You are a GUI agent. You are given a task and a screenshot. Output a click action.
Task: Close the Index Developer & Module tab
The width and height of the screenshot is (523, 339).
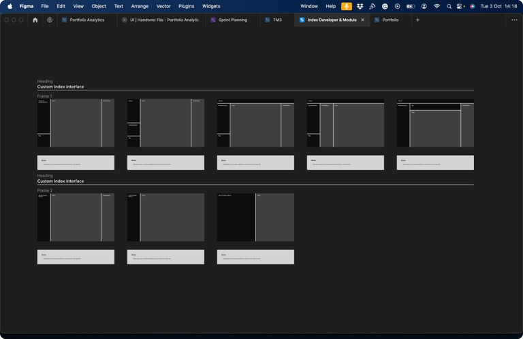point(363,20)
